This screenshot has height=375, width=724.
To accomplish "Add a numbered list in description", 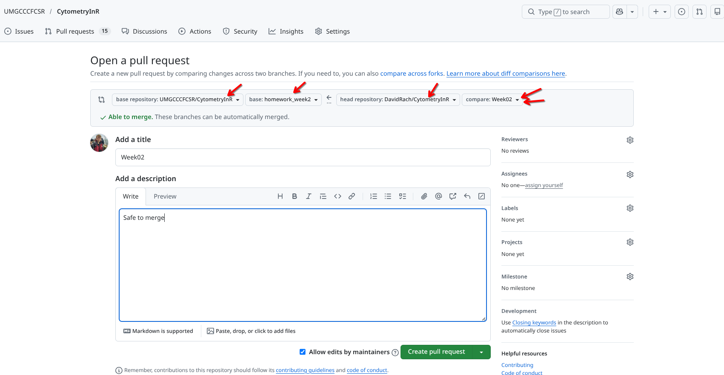I will [x=374, y=196].
